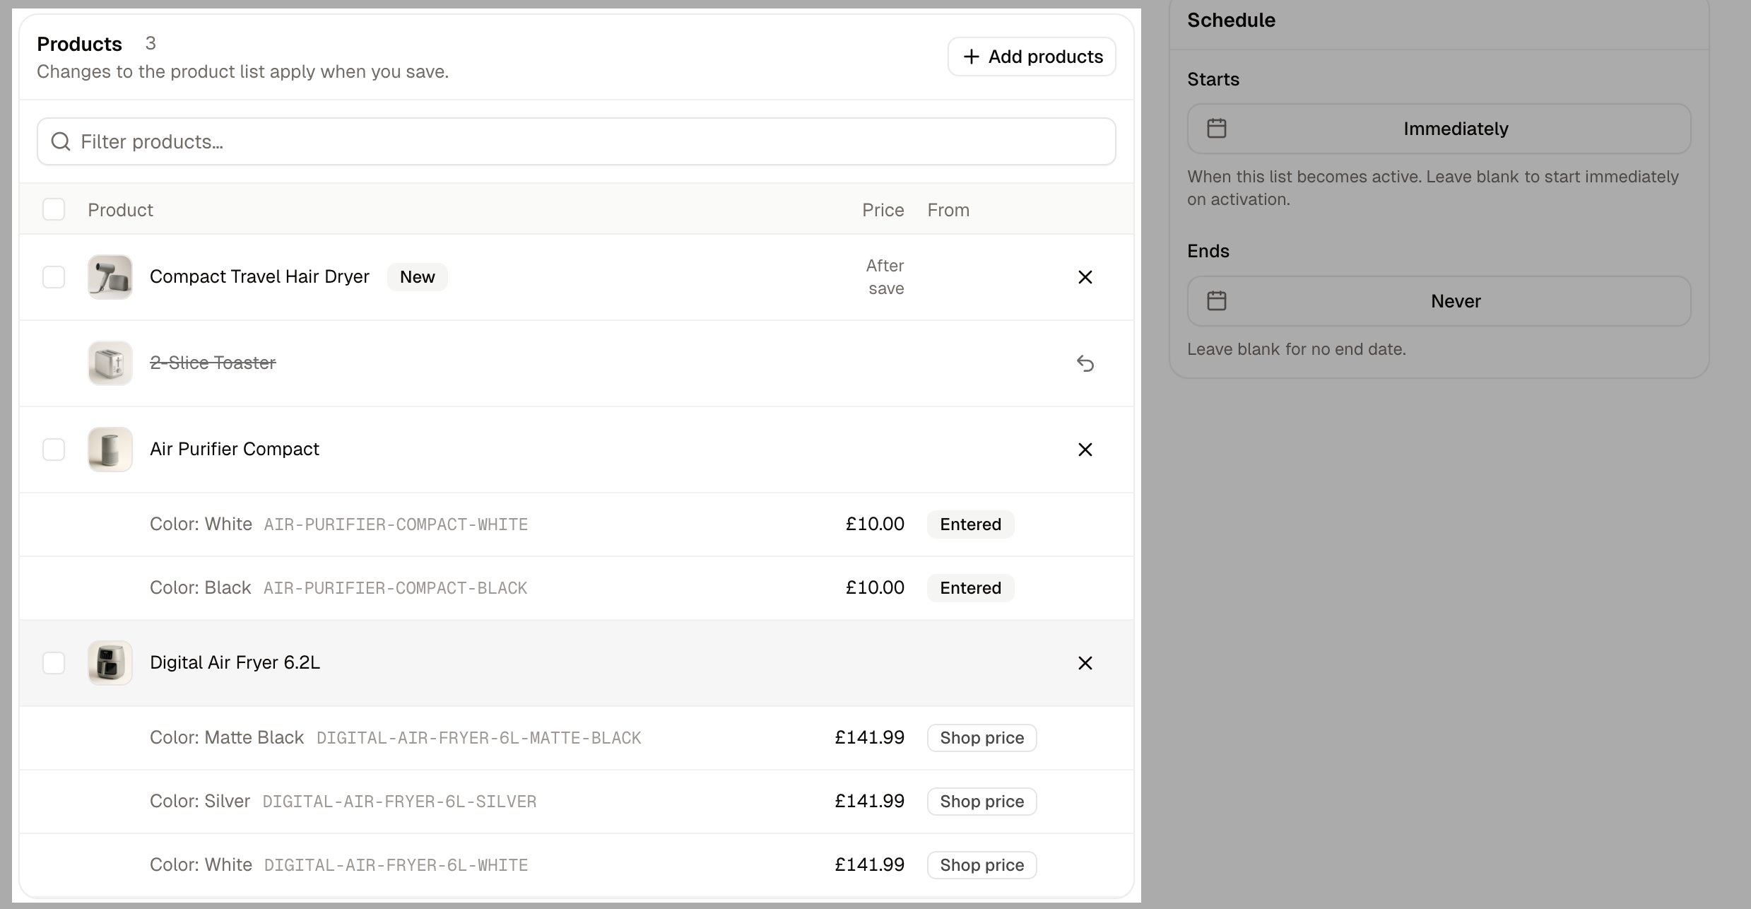Click the New badge on Hair Dryer
Image resolution: width=1751 pixels, height=909 pixels.
417,277
